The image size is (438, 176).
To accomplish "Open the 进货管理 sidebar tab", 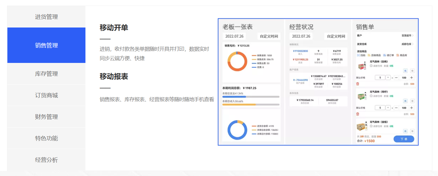I will [x=46, y=17].
